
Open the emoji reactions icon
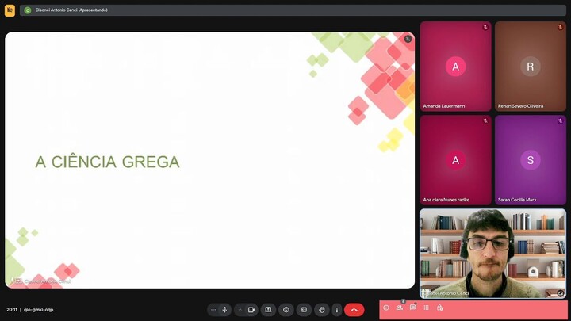click(x=286, y=310)
